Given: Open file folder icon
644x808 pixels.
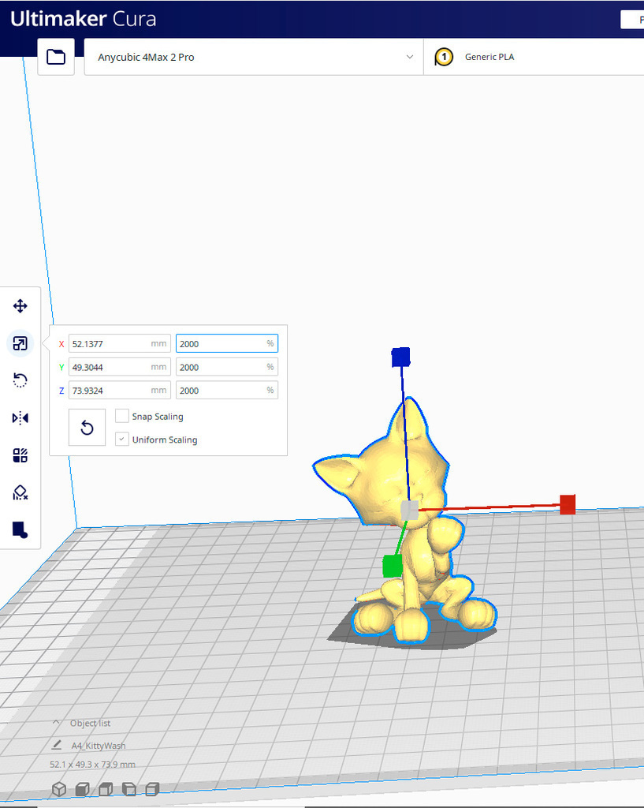Looking at the screenshot, I should click(x=56, y=57).
